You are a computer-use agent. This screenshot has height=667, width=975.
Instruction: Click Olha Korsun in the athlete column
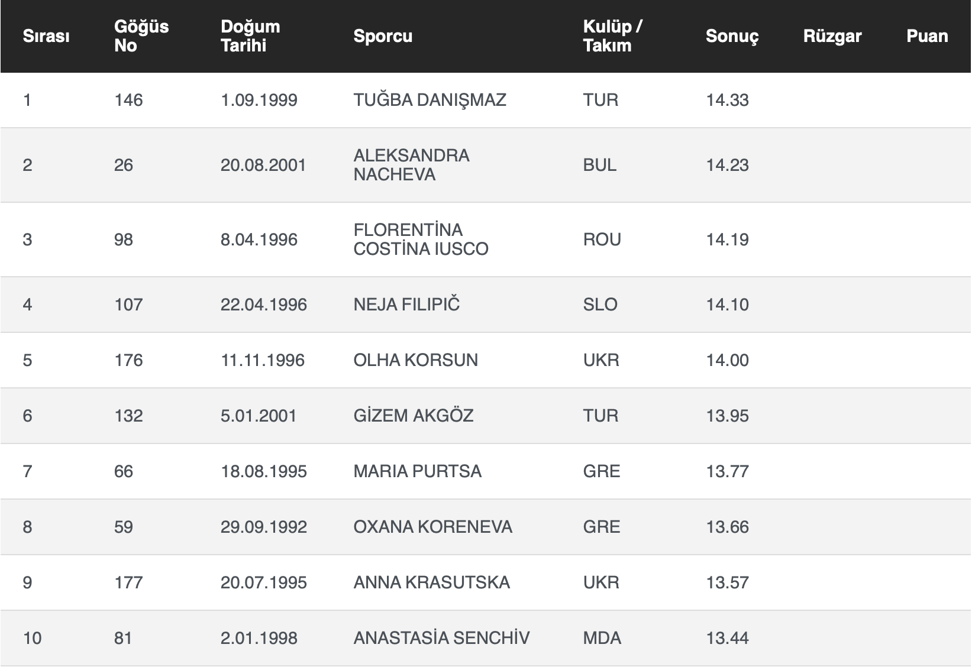pyautogui.click(x=415, y=360)
